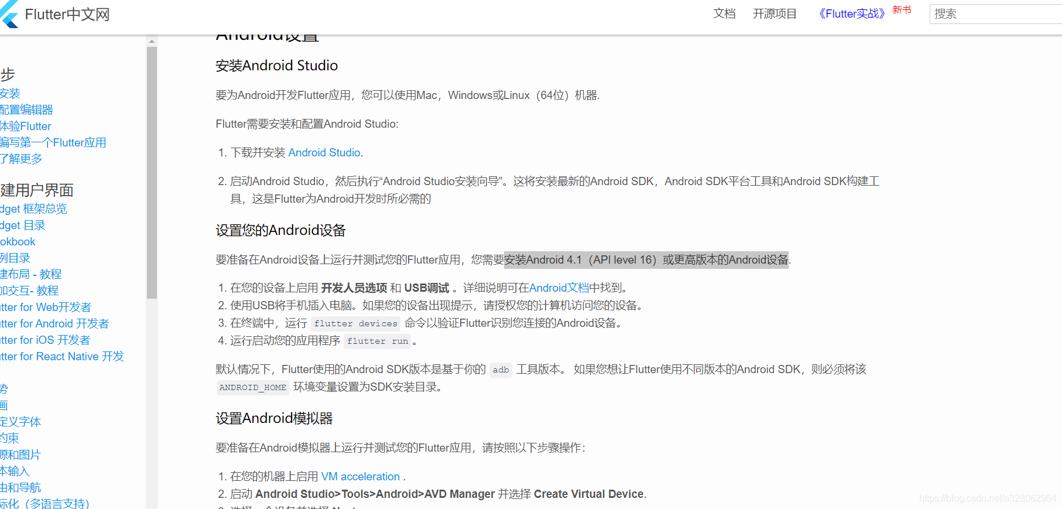Image resolution: width=1062 pixels, height=509 pixels.
Task: Open sidebar link Flutter for Android 开发者
Action: [x=54, y=323]
